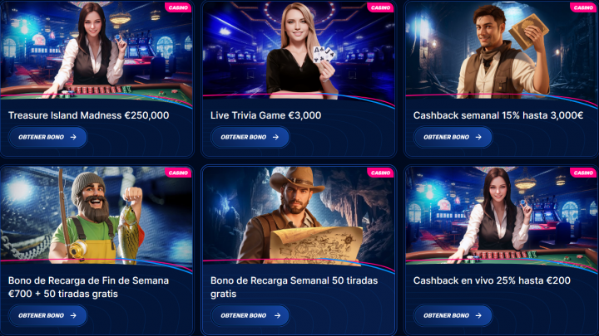Click the CASINO badge on fisherman promo card
This screenshot has width=599, height=336.
[178, 173]
